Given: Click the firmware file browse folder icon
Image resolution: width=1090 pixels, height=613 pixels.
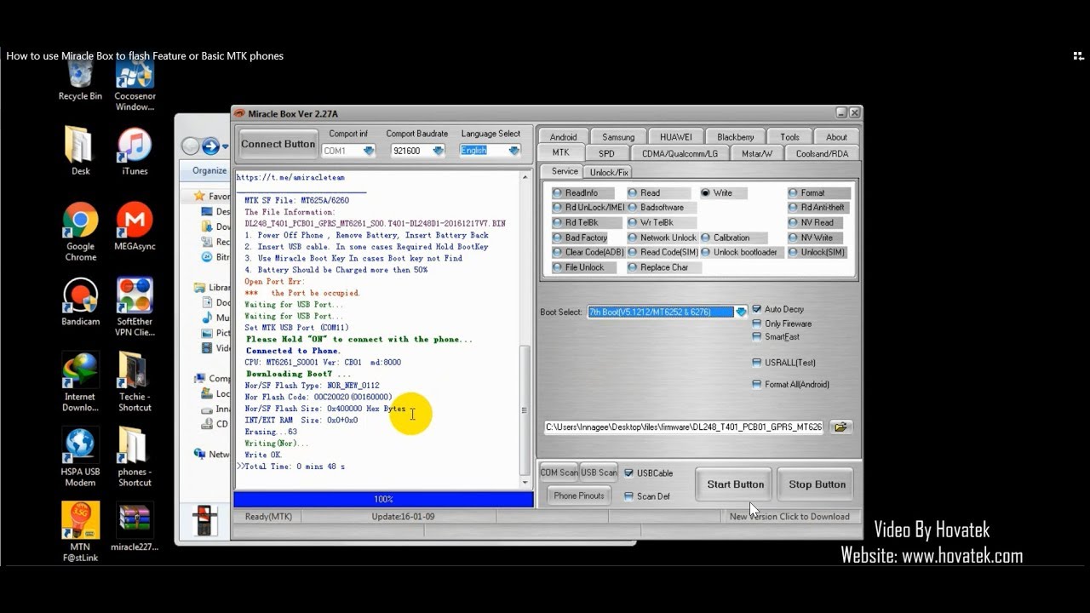Looking at the screenshot, I should click(840, 427).
